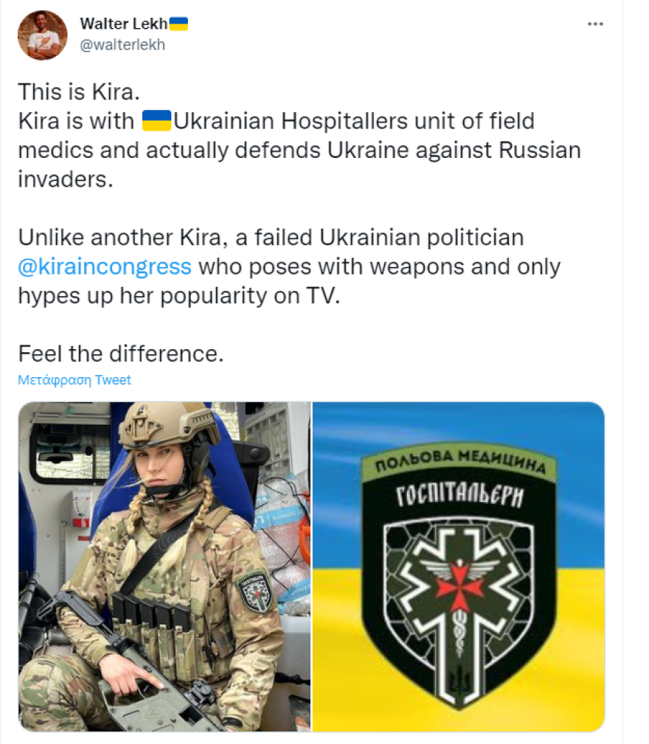Open the three-dot more options menu
The height and width of the screenshot is (744, 649).
pos(595,24)
